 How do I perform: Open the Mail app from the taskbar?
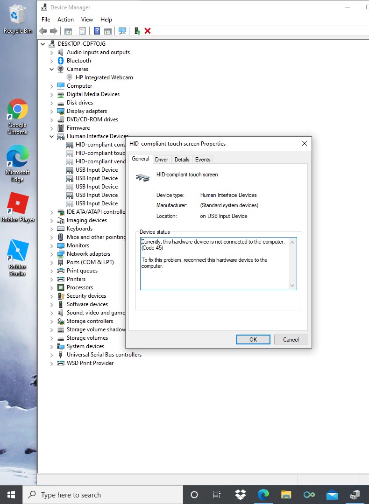click(332, 494)
